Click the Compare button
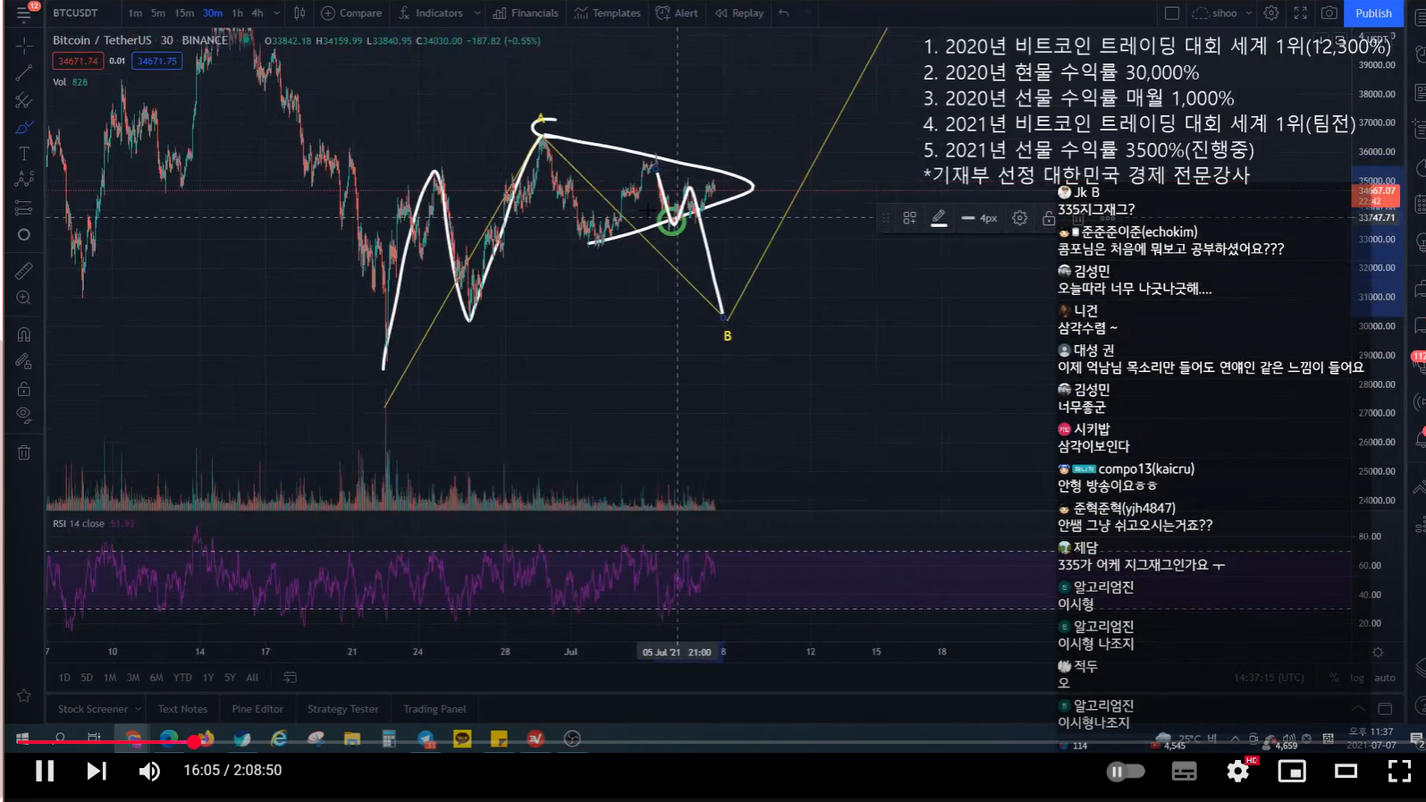Viewport: 1426px width, 802px height. [x=351, y=13]
